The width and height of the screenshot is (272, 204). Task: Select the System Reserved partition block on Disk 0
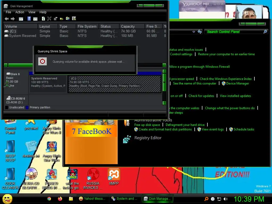click(x=48, y=84)
